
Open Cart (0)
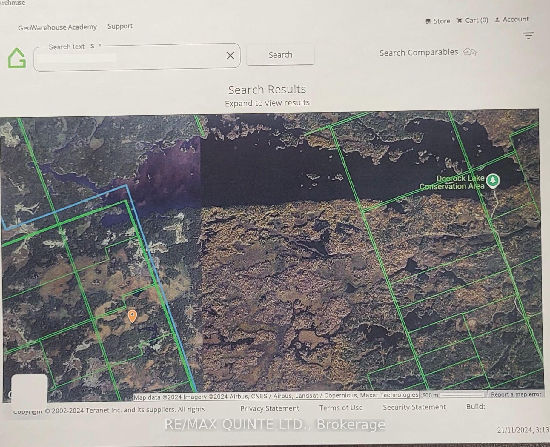tap(472, 20)
